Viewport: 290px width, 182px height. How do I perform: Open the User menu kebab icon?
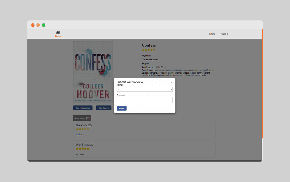pyautogui.click(x=227, y=34)
